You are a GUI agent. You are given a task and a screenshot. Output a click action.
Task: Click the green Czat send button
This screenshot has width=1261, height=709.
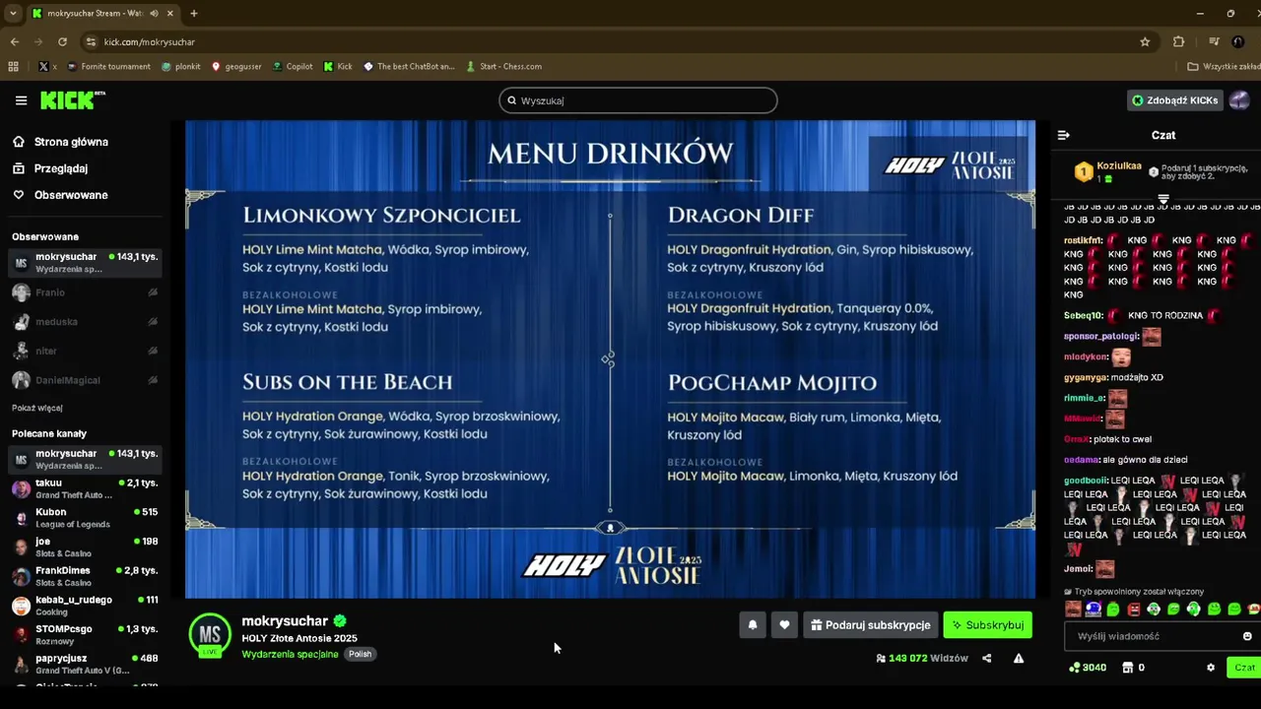[x=1245, y=668]
